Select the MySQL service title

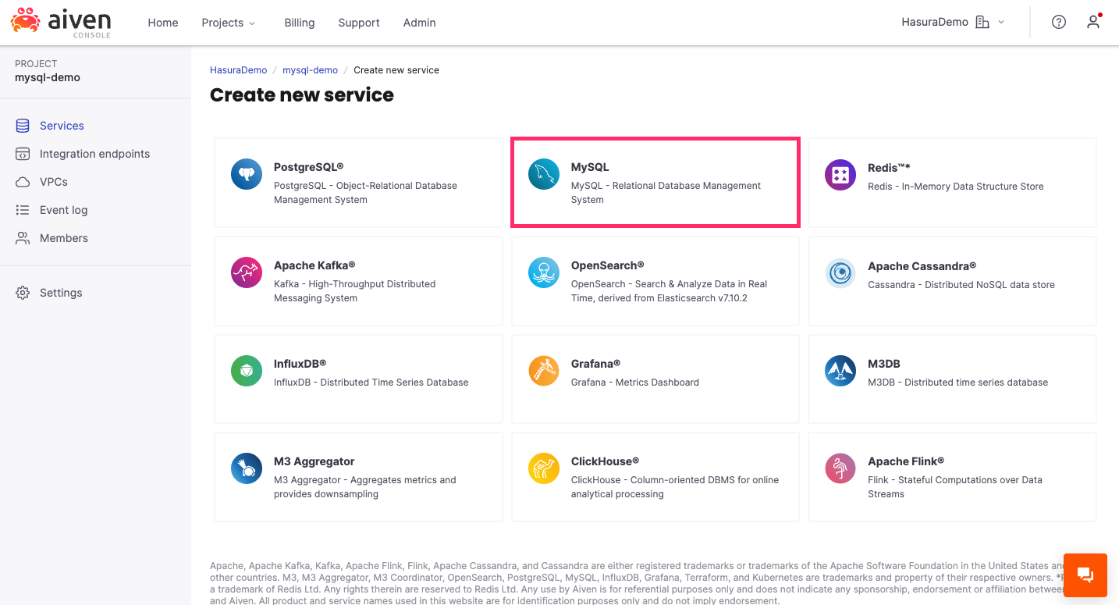(x=590, y=167)
